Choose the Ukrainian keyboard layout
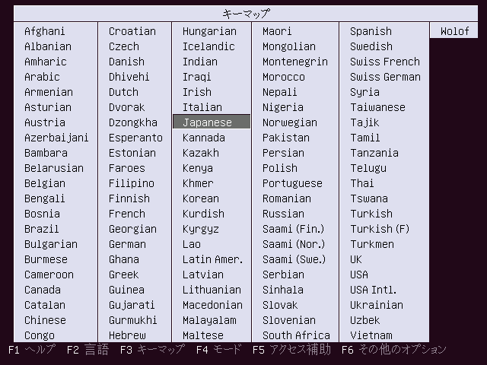The image size is (487, 365). click(x=377, y=305)
